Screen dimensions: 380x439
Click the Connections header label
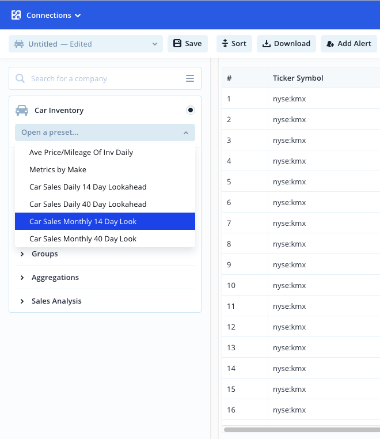tap(49, 16)
